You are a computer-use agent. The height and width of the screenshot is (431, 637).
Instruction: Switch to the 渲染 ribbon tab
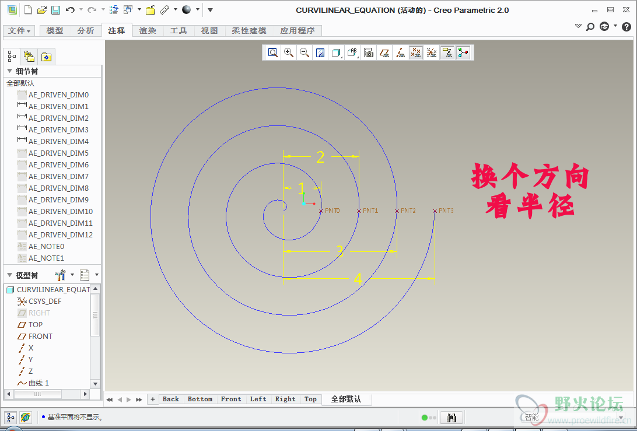pos(148,30)
